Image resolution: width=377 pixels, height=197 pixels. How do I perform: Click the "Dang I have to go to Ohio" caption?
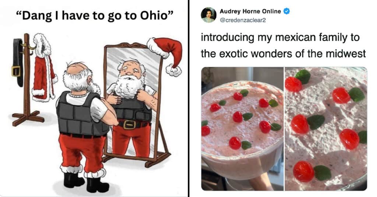tap(95, 16)
